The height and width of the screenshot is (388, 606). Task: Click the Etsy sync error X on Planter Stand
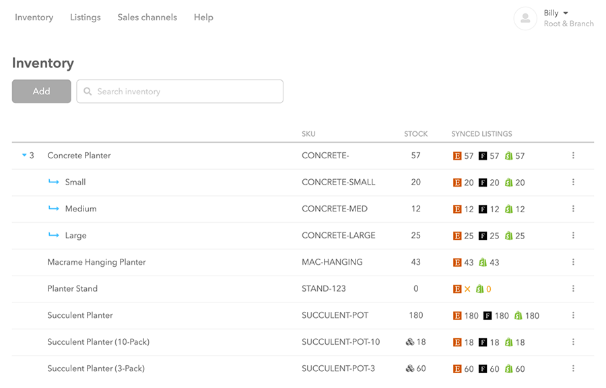[468, 289]
